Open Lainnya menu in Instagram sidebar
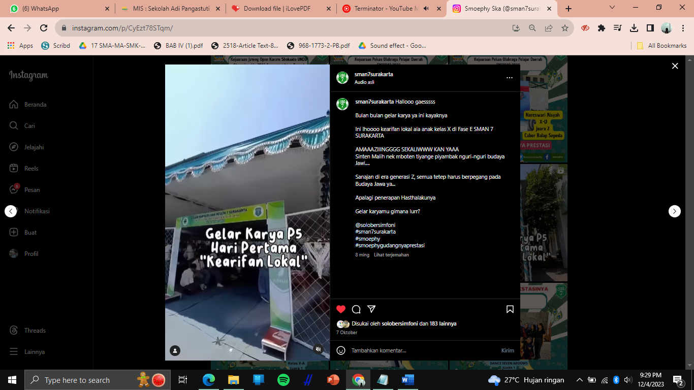This screenshot has width=694, height=390. (35, 352)
